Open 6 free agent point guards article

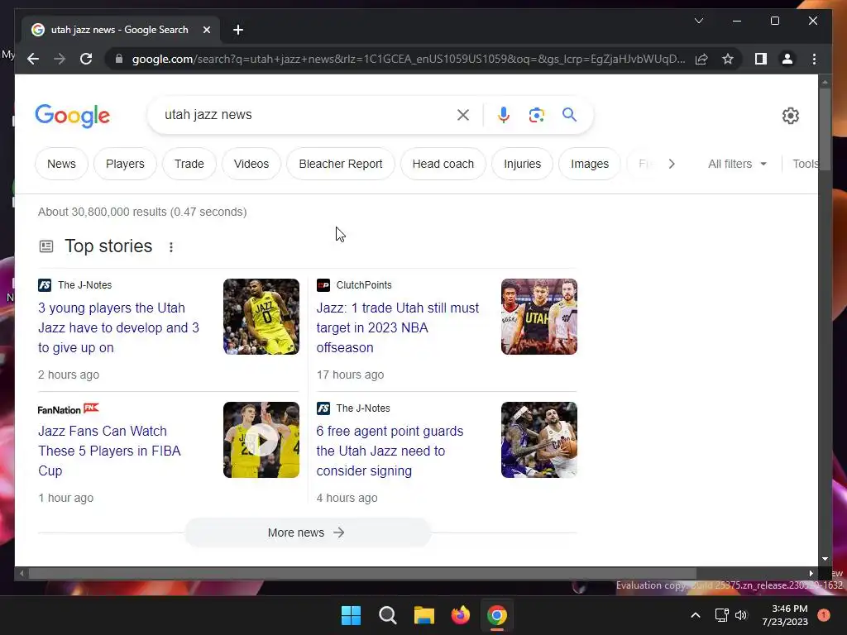390,451
